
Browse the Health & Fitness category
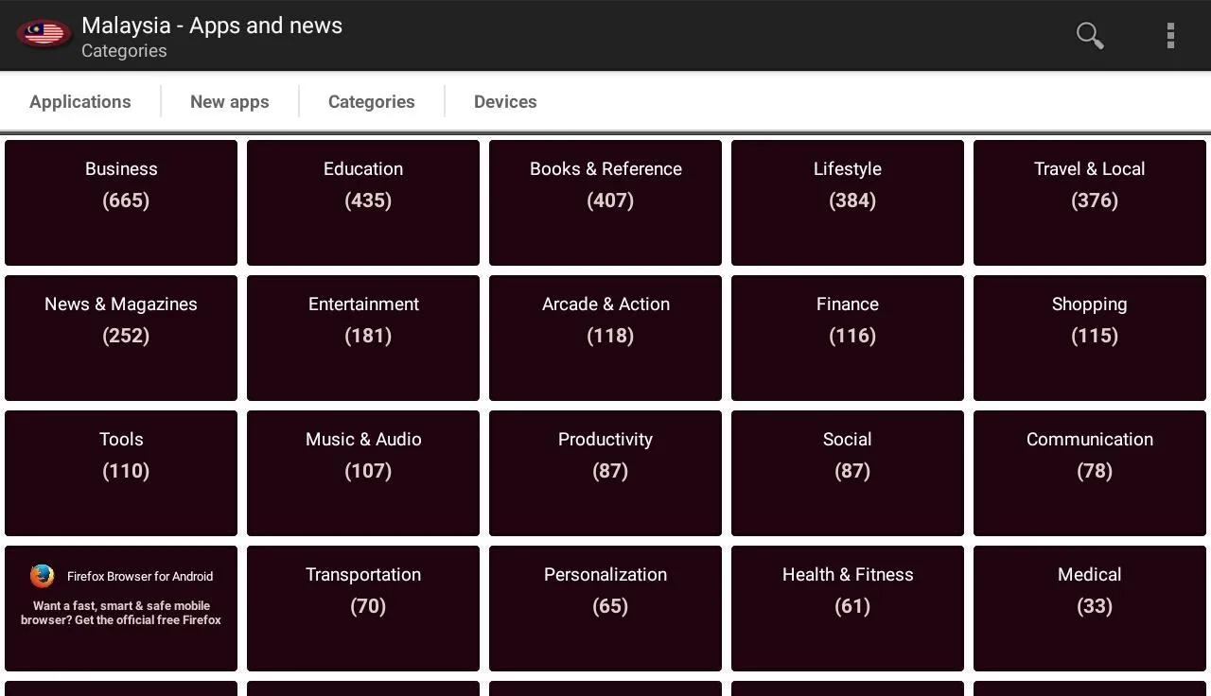point(848,608)
